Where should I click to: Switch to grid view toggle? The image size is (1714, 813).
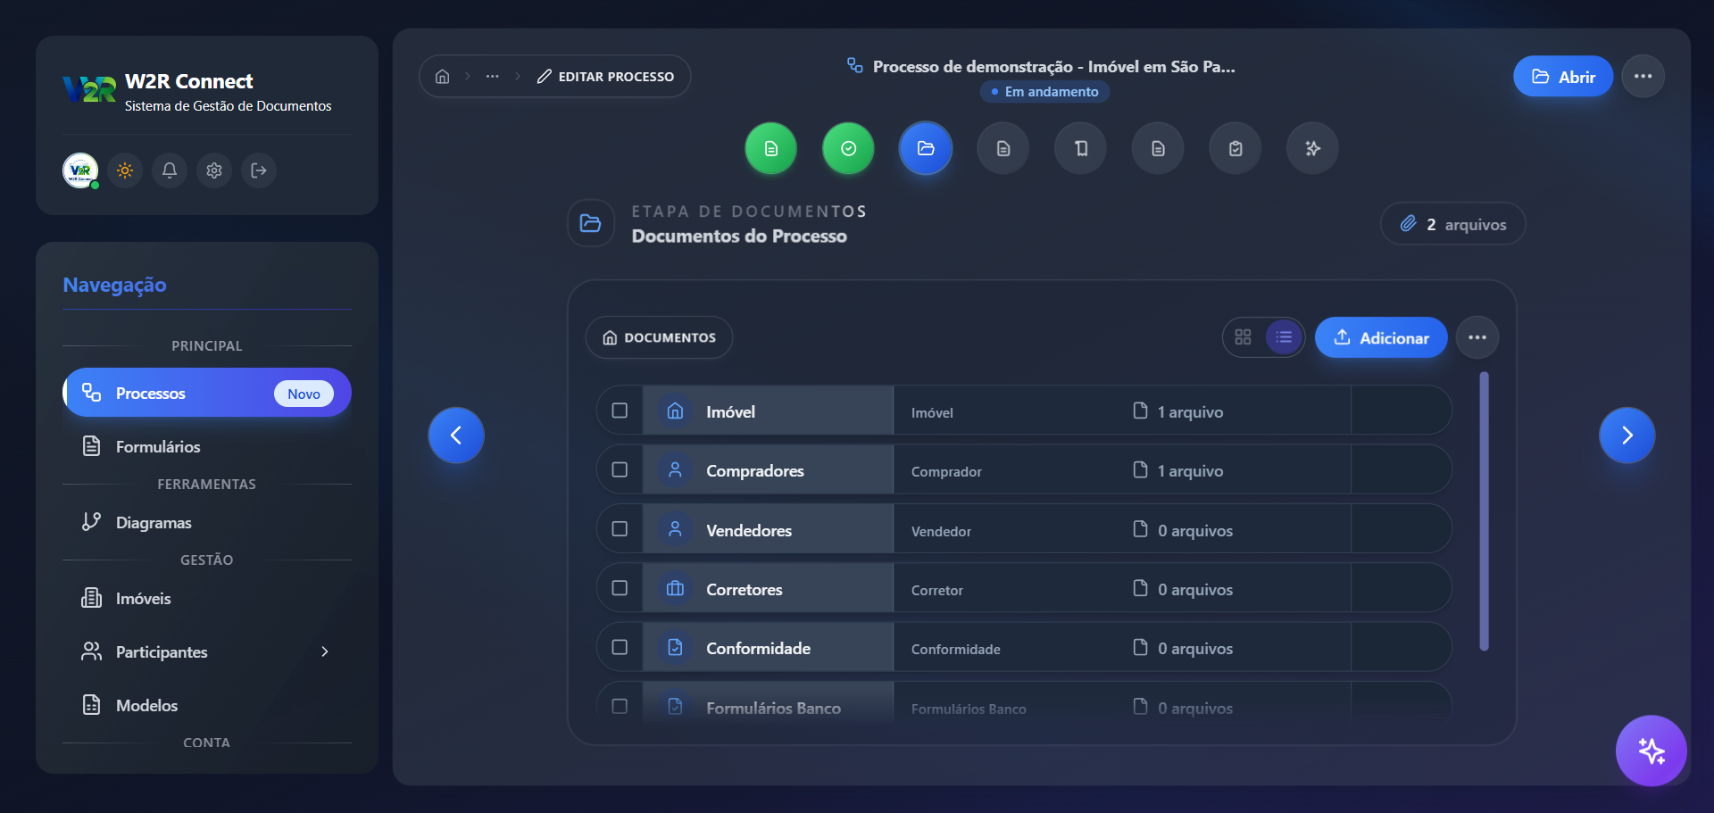click(x=1244, y=337)
